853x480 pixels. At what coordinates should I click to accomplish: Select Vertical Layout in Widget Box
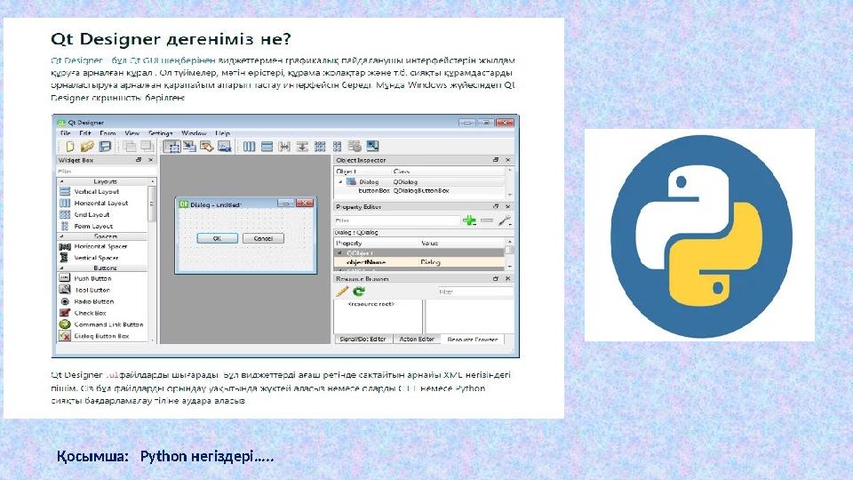click(x=89, y=192)
